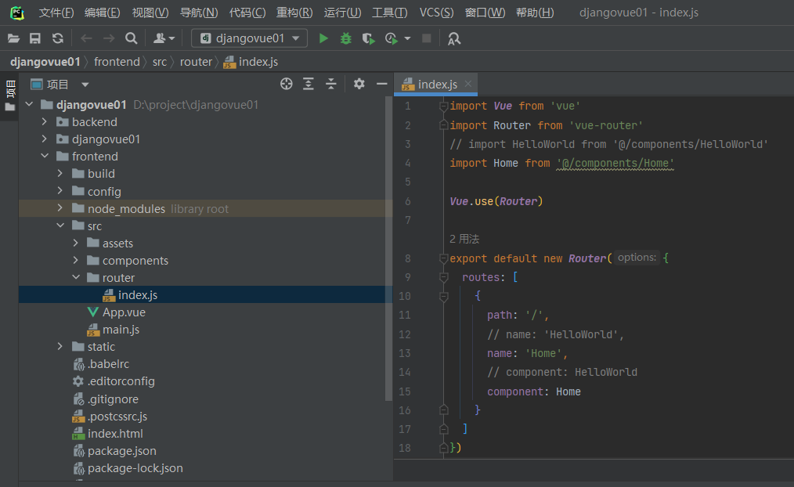Hide the project tool panel
Image resolution: width=794 pixels, height=487 pixels.
coord(382,84)
